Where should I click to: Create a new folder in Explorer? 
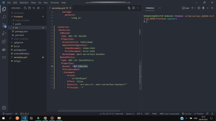pos(29,8)
